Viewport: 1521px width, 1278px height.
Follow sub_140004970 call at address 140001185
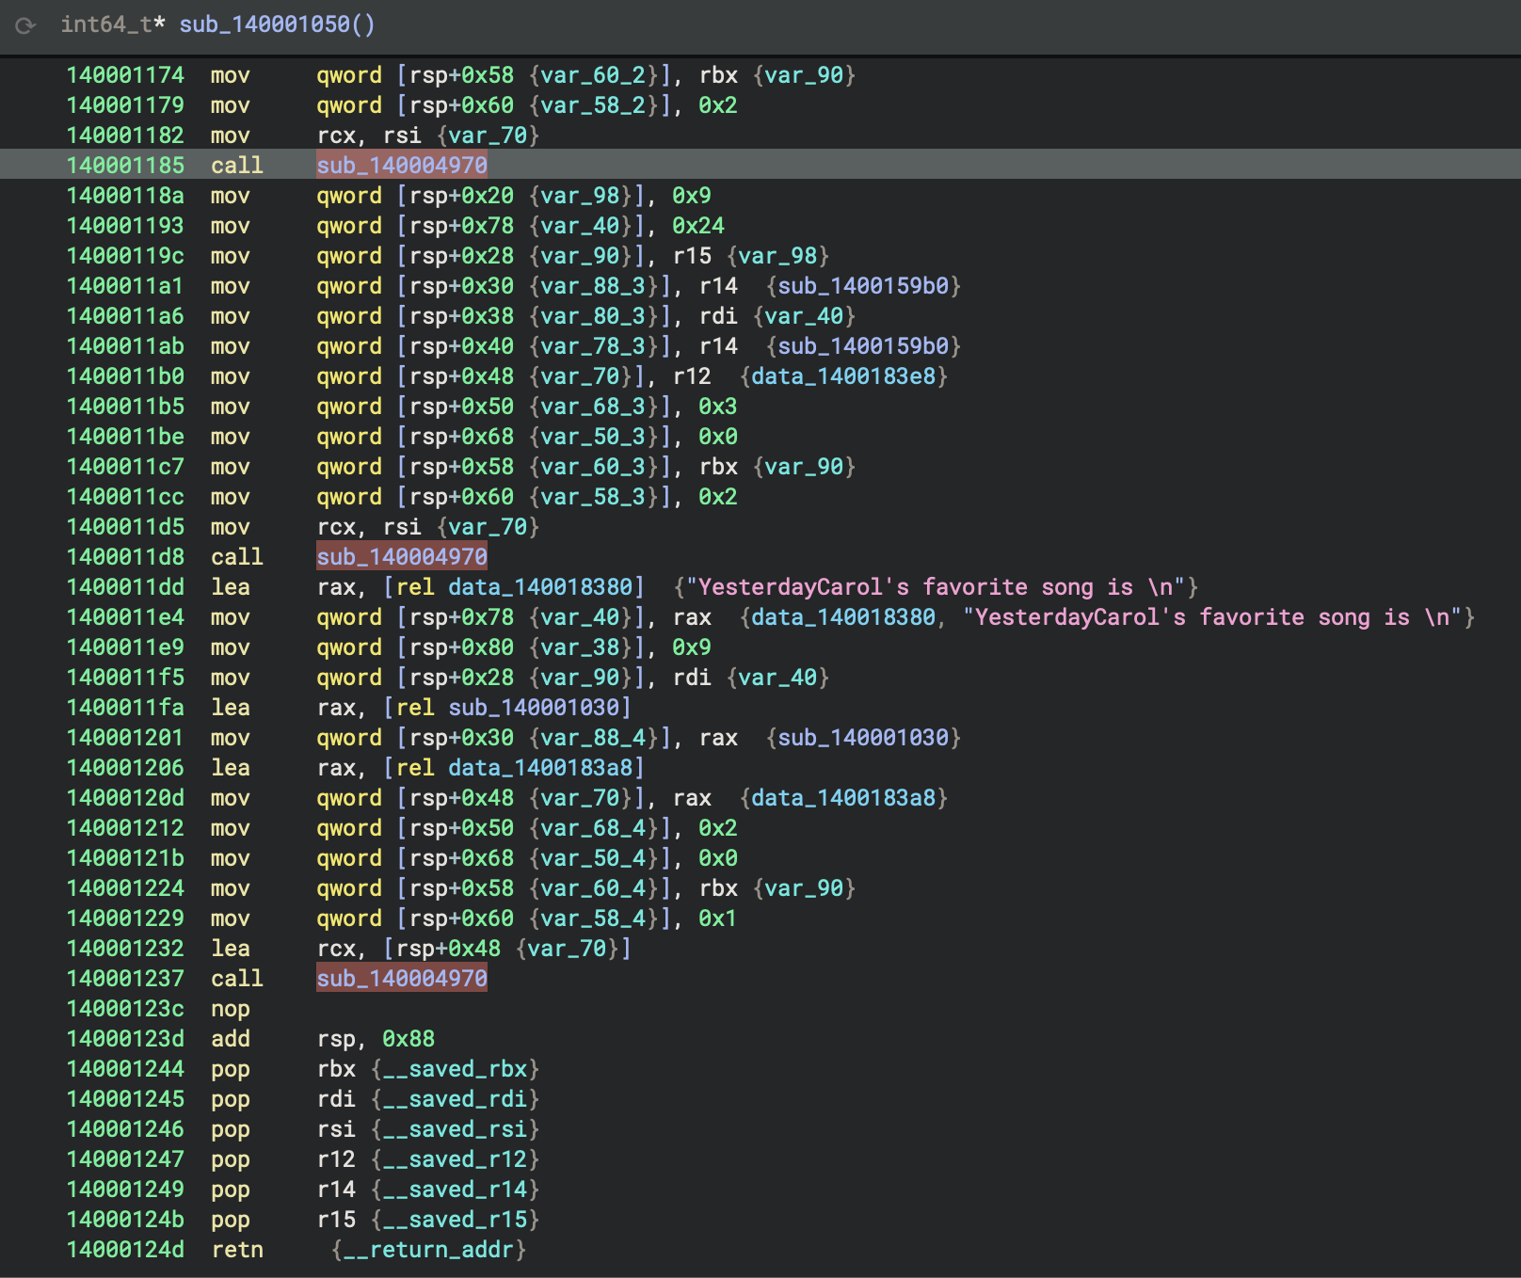(401, 166)
